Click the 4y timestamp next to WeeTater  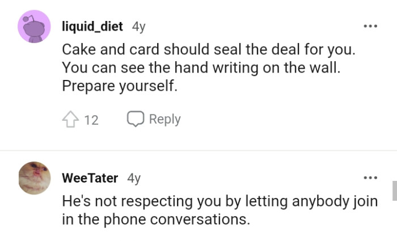[134, 178]
